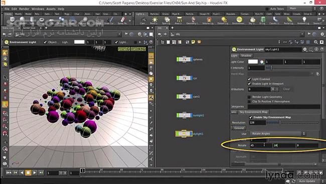Select the Environment Light shelf tool
The image size is (326, 184).
coord(239,21)
